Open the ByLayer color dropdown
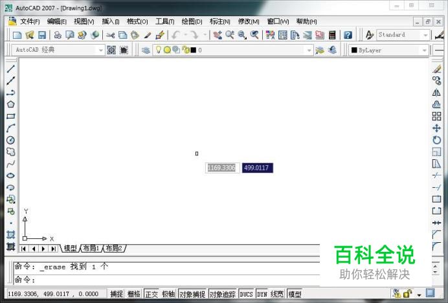This screenshot has height=303, width=448. click(424, 50)
